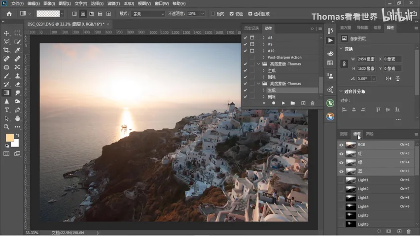Select the highlighted 生成 action
This screenshot has width=420, height=236.
tap(292, 90)
